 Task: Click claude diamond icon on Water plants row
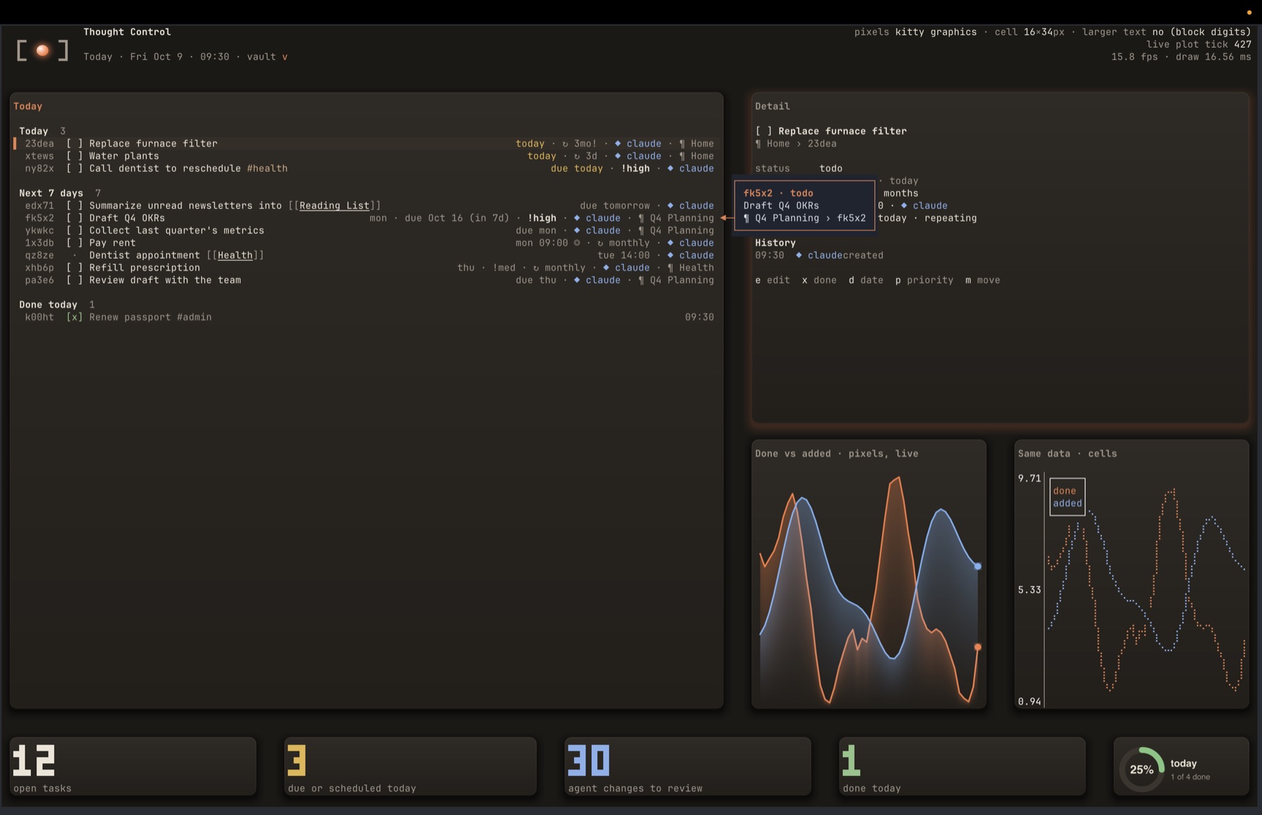[618, 156]
